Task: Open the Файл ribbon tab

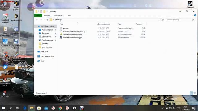Action: (x=38, y=15)
